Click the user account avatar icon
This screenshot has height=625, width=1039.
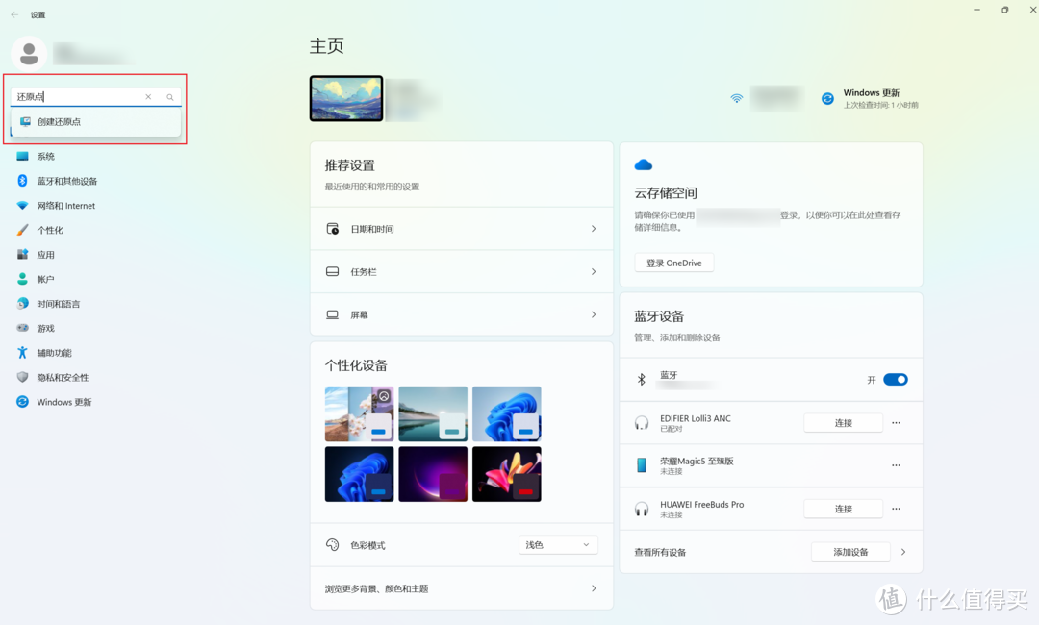click(29, 53)
